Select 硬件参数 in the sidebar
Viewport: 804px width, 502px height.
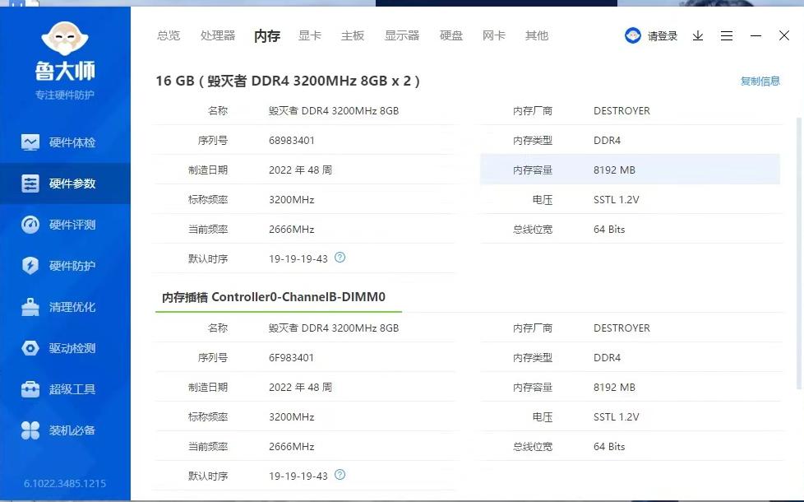click(65, 183)
